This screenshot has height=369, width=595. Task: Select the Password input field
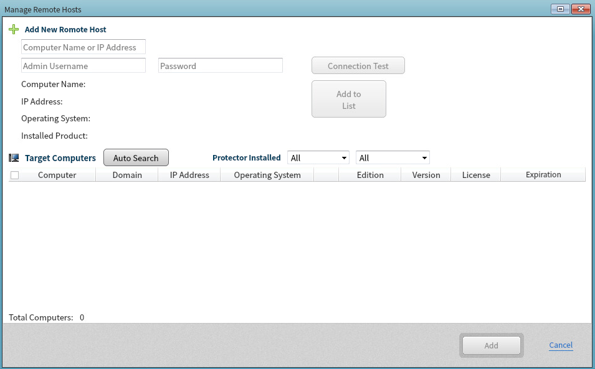221,66
